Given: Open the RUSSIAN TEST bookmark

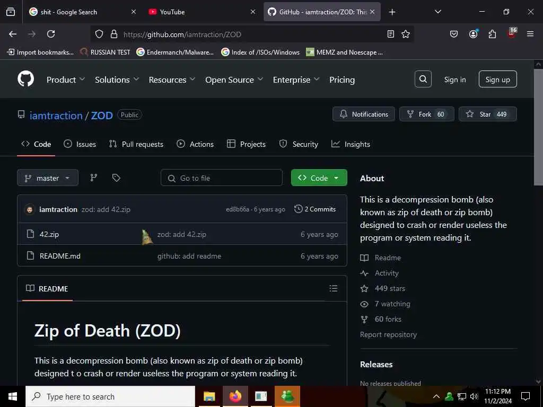Looking at the screenshot, I should click(106, 52).
